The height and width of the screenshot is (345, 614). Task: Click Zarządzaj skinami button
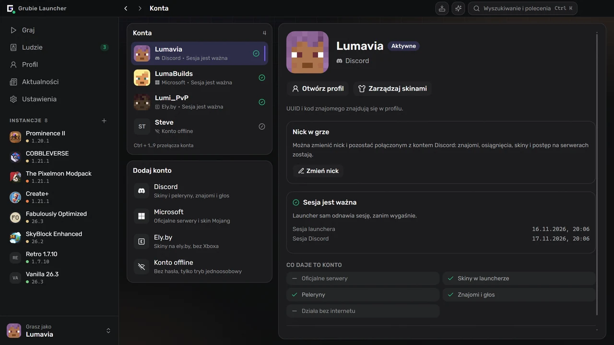392,88
